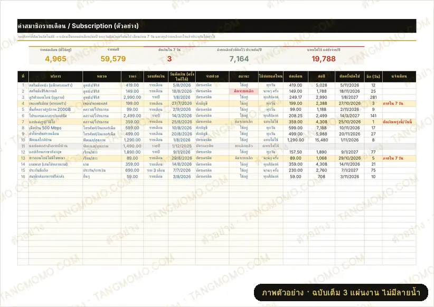
Task: Select the per-year value 1,068
Action: click(322, 158)
